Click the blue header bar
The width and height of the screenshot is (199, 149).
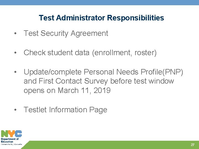tap(99, 2)
